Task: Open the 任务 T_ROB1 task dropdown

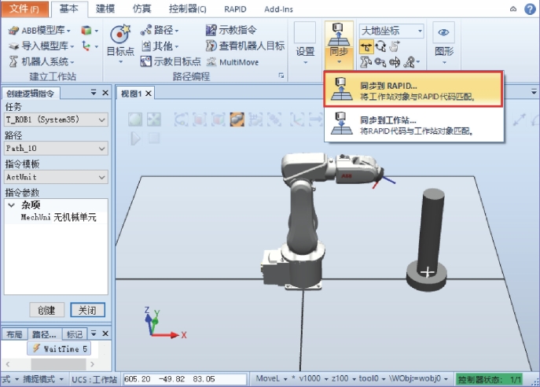Action: [56, 120]
